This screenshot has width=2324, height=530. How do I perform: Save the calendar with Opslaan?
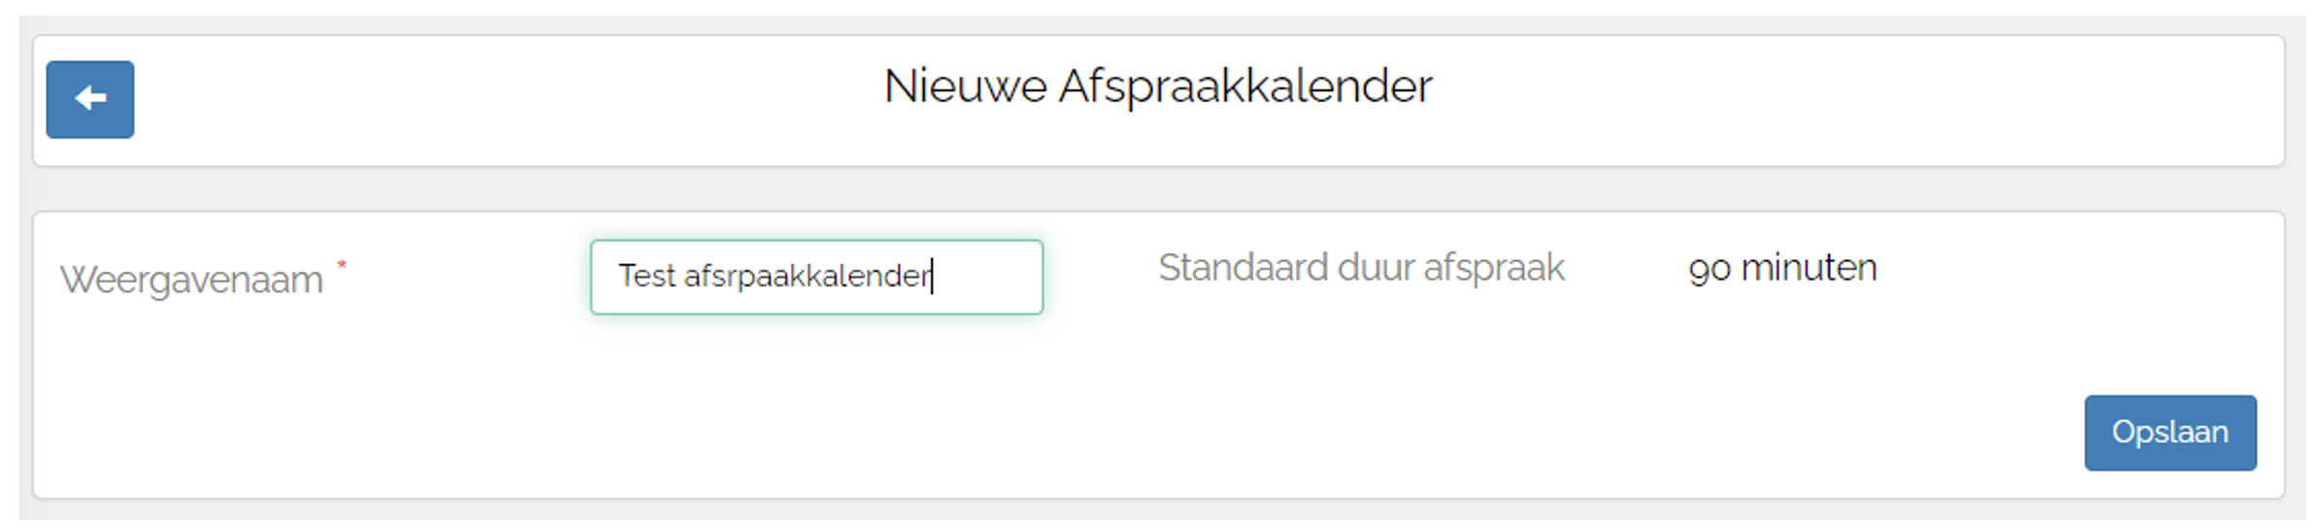click(x=2170, y=433)
